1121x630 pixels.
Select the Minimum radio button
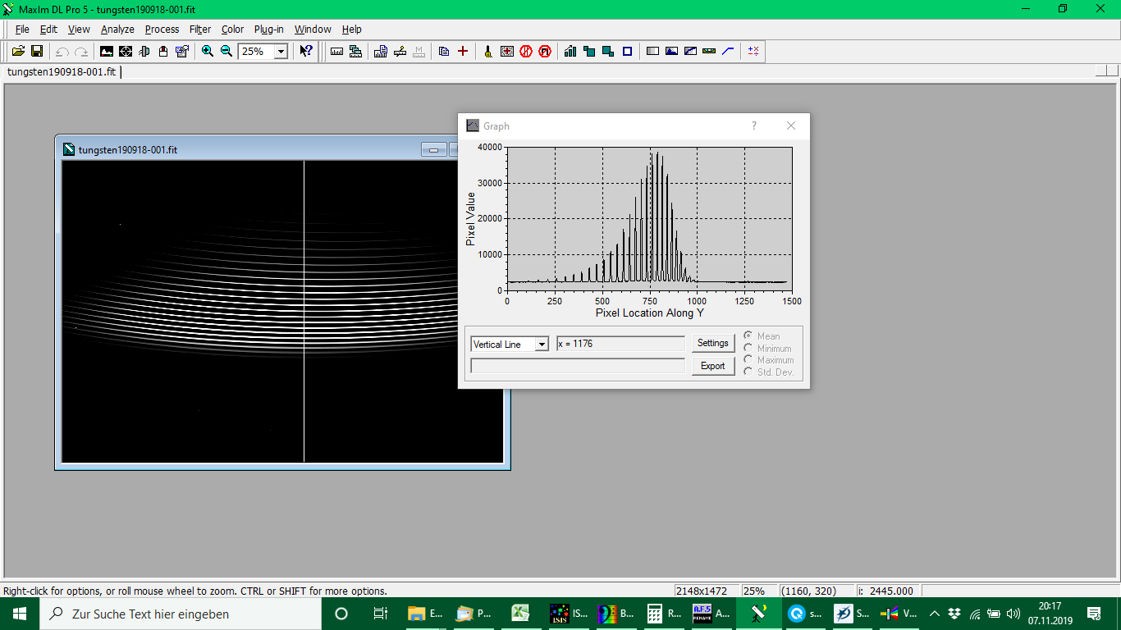748,348
